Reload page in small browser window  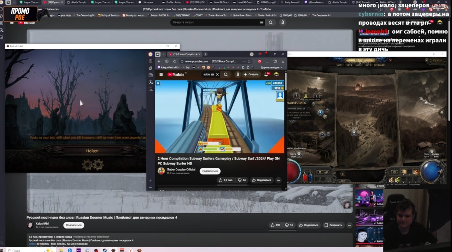coord(174,61)
